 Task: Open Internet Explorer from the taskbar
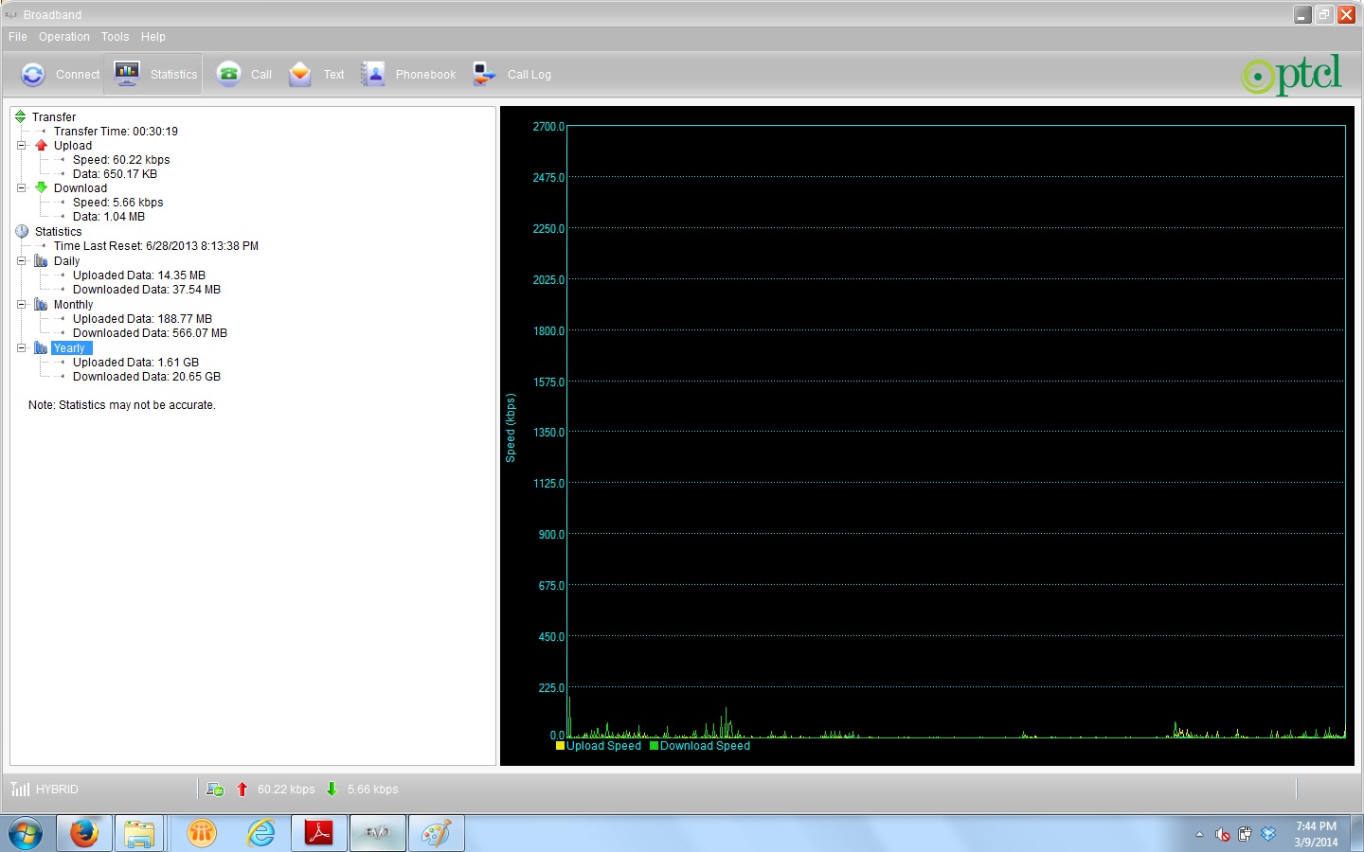pyautogui.click(x=260, y=833)
